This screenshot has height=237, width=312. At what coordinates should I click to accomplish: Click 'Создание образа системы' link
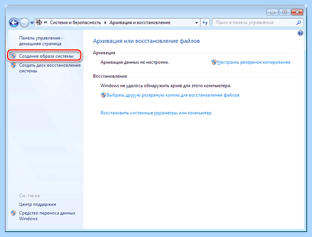click(x=46, y=56)
